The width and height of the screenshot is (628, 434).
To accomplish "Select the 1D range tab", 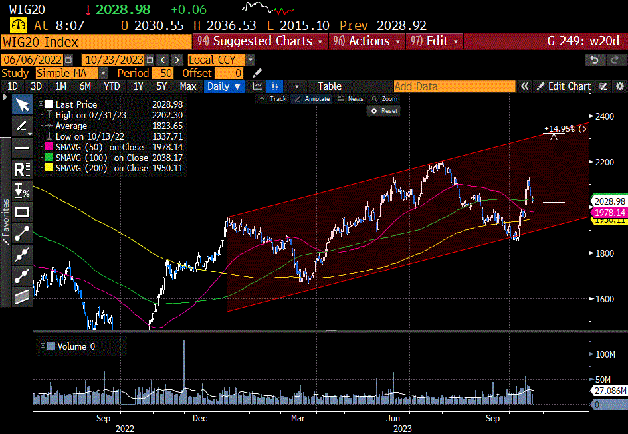I will [13, 86].
